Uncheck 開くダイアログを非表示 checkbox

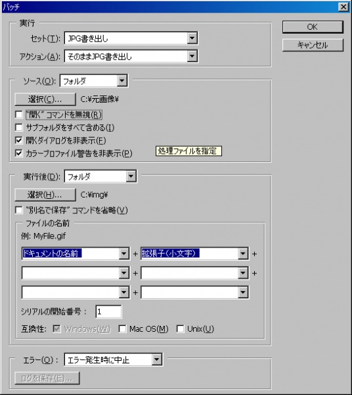(x=19, y=140)
